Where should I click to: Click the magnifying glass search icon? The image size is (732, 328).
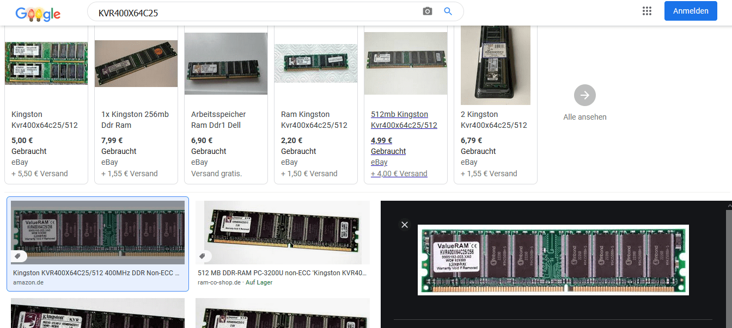pos(448,11)
